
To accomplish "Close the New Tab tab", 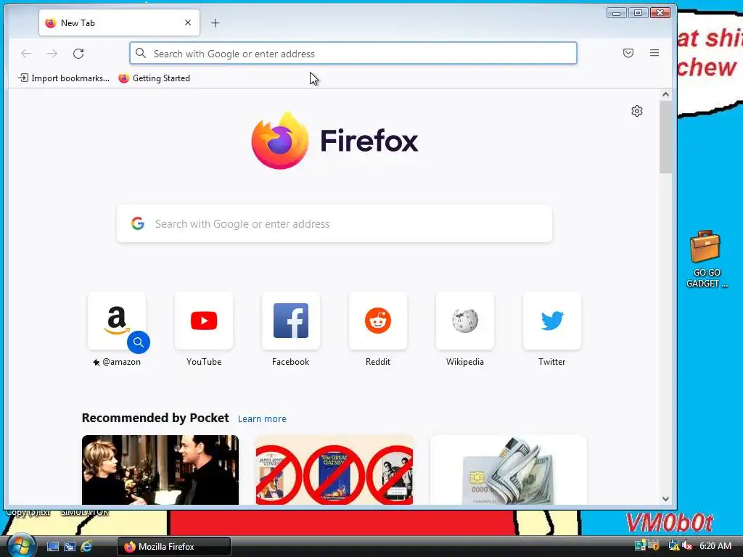I will pos(188,22).
